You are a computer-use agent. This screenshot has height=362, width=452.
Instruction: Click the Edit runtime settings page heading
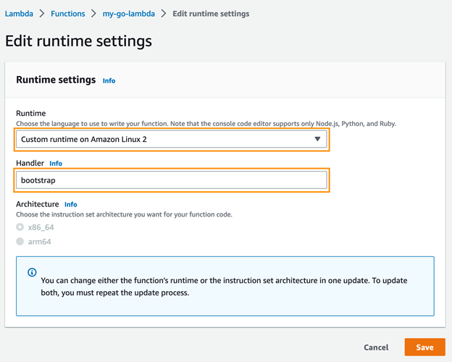(x=79, y=41)
